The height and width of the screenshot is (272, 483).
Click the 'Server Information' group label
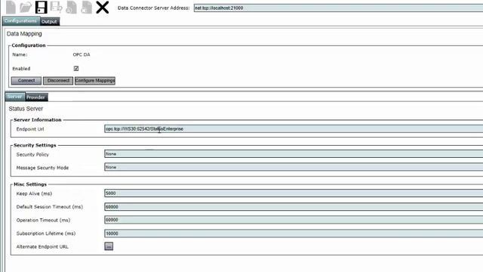(x=38, y=120)
